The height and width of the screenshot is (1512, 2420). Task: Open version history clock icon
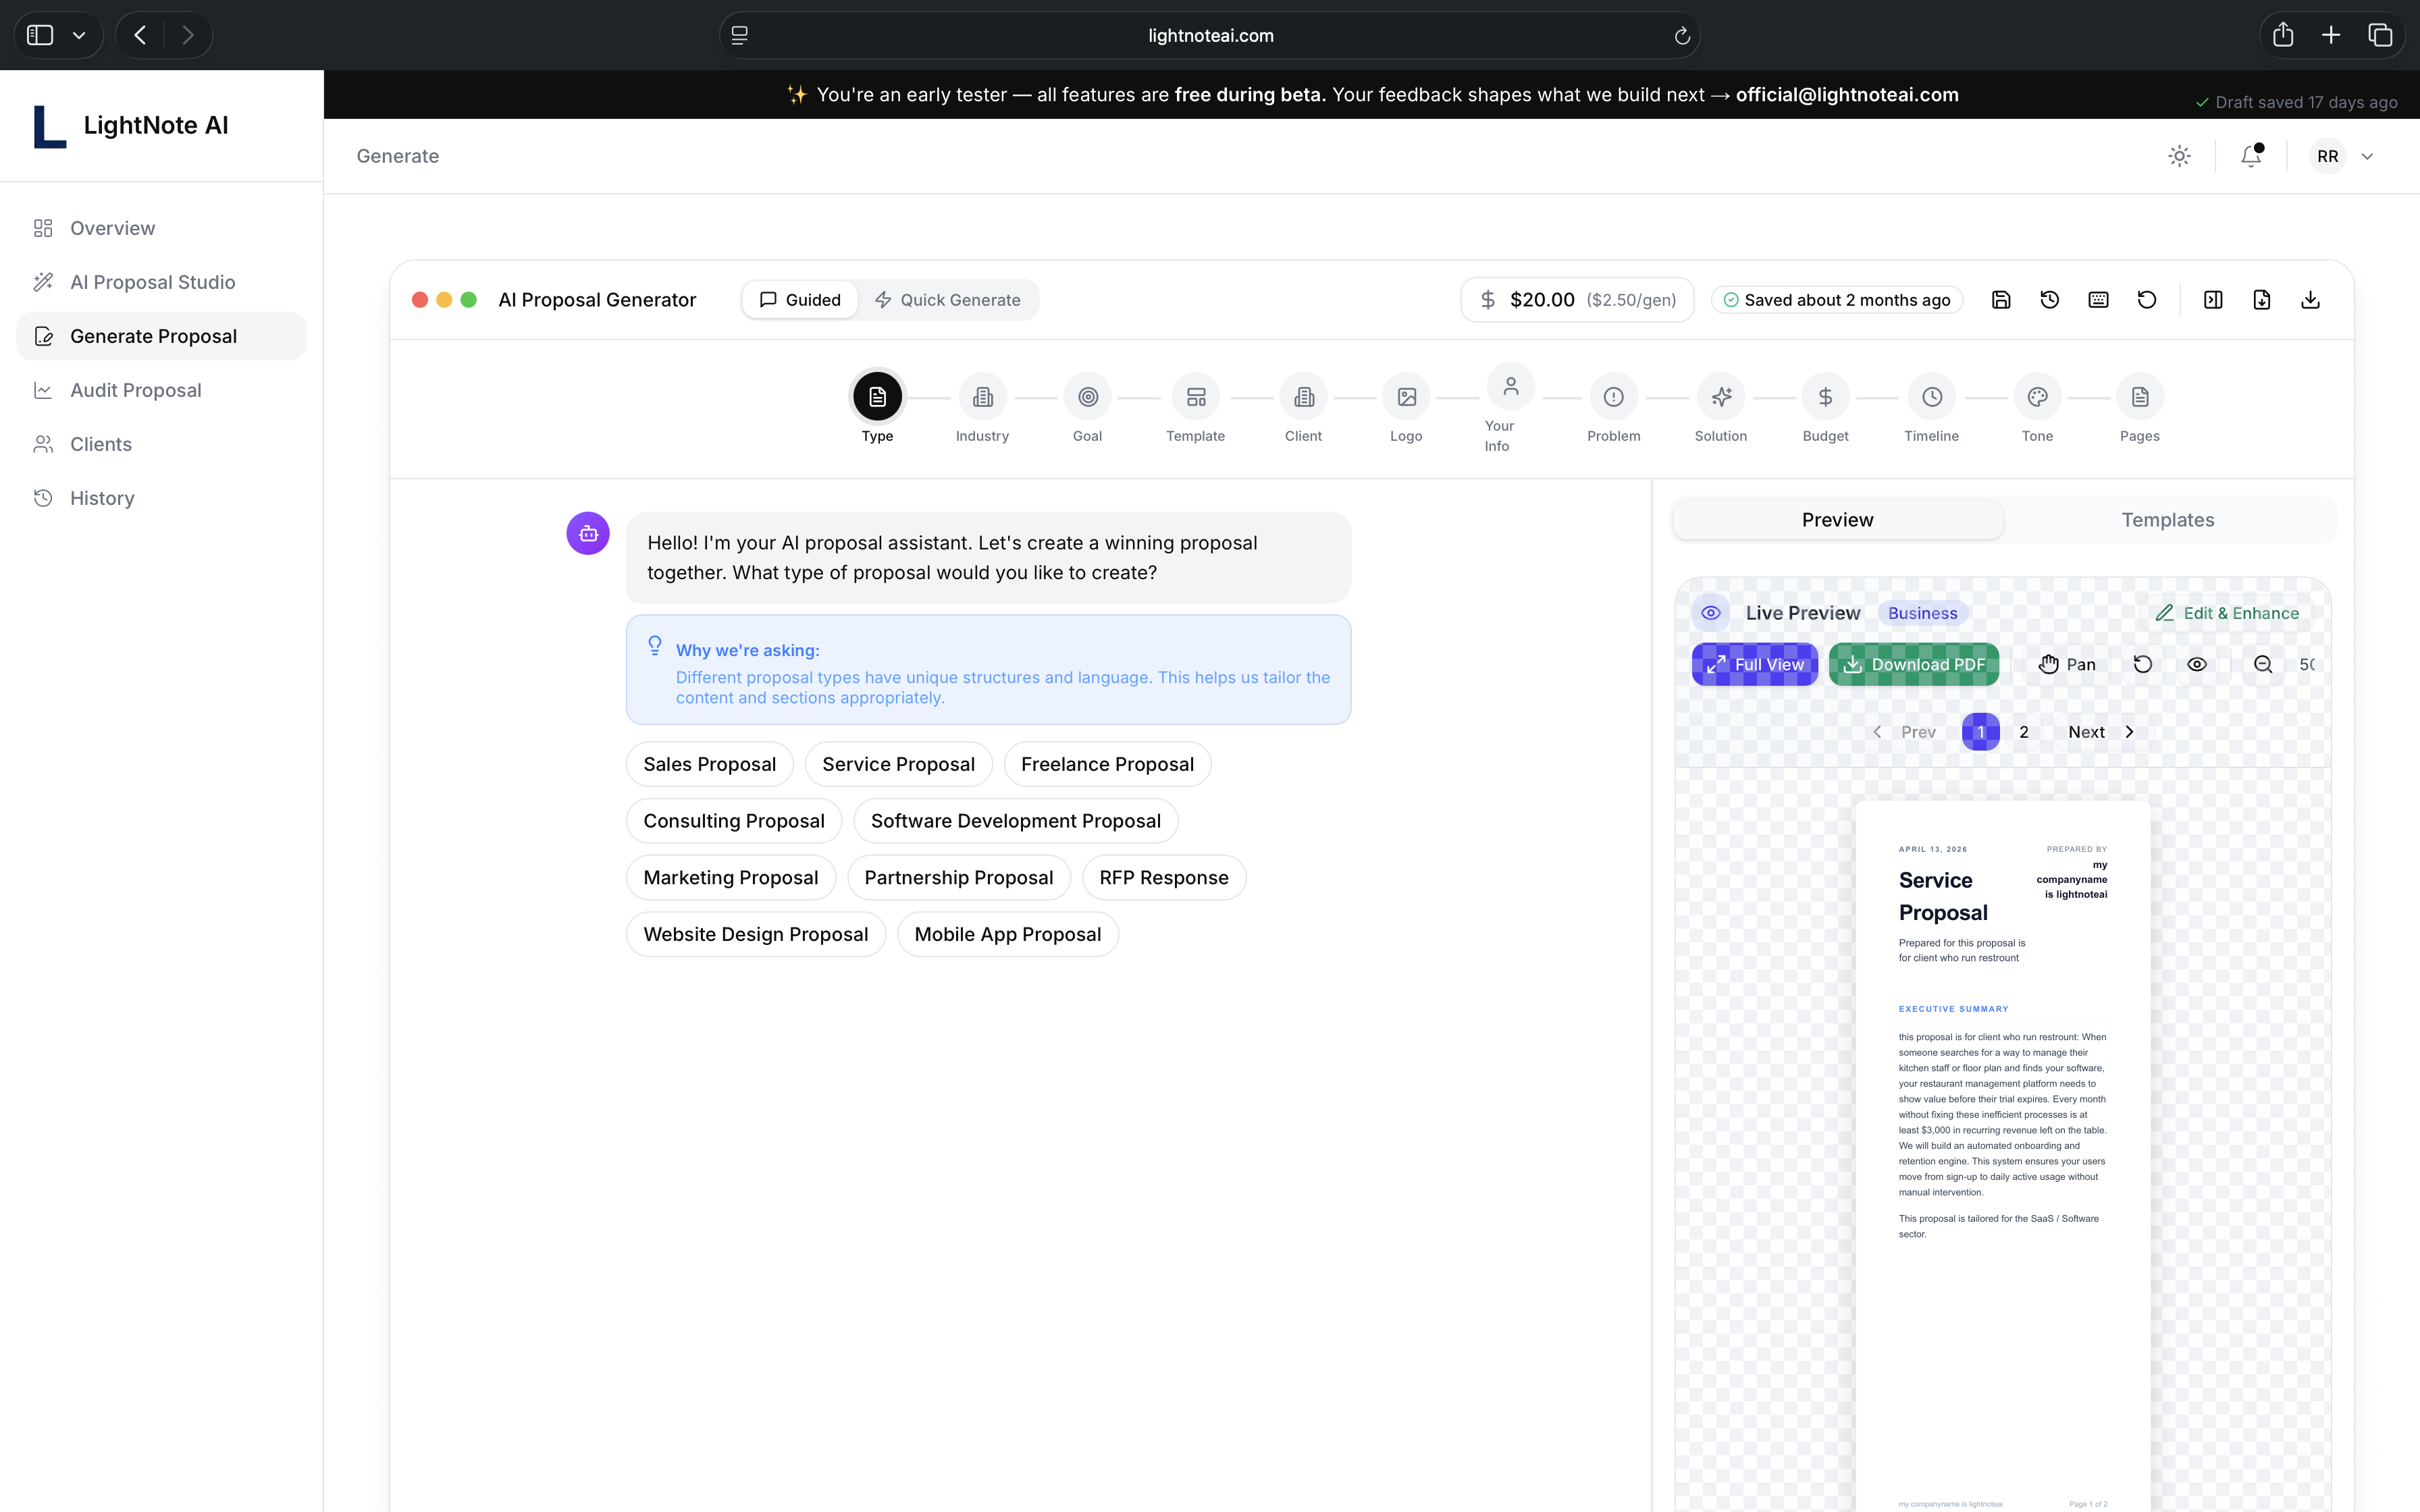click(x=2050, y=300)
